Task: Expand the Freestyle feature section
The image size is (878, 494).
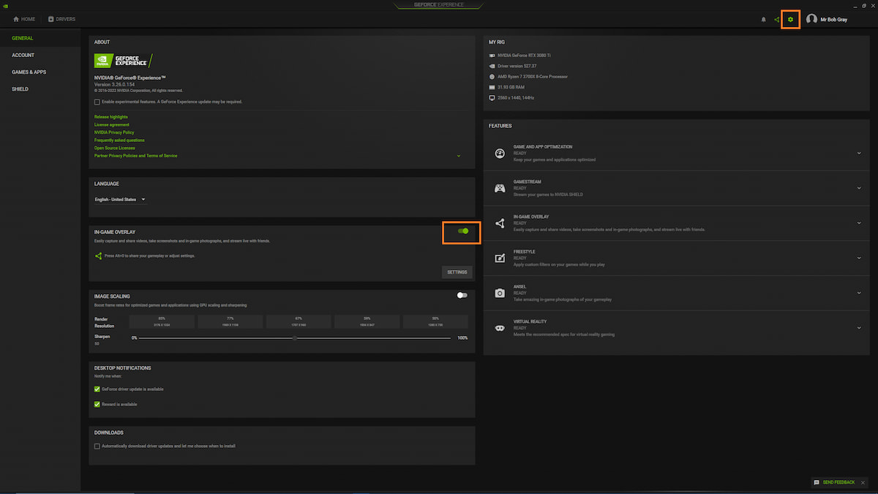Action: pyautogui.click(x=858, y=258)
